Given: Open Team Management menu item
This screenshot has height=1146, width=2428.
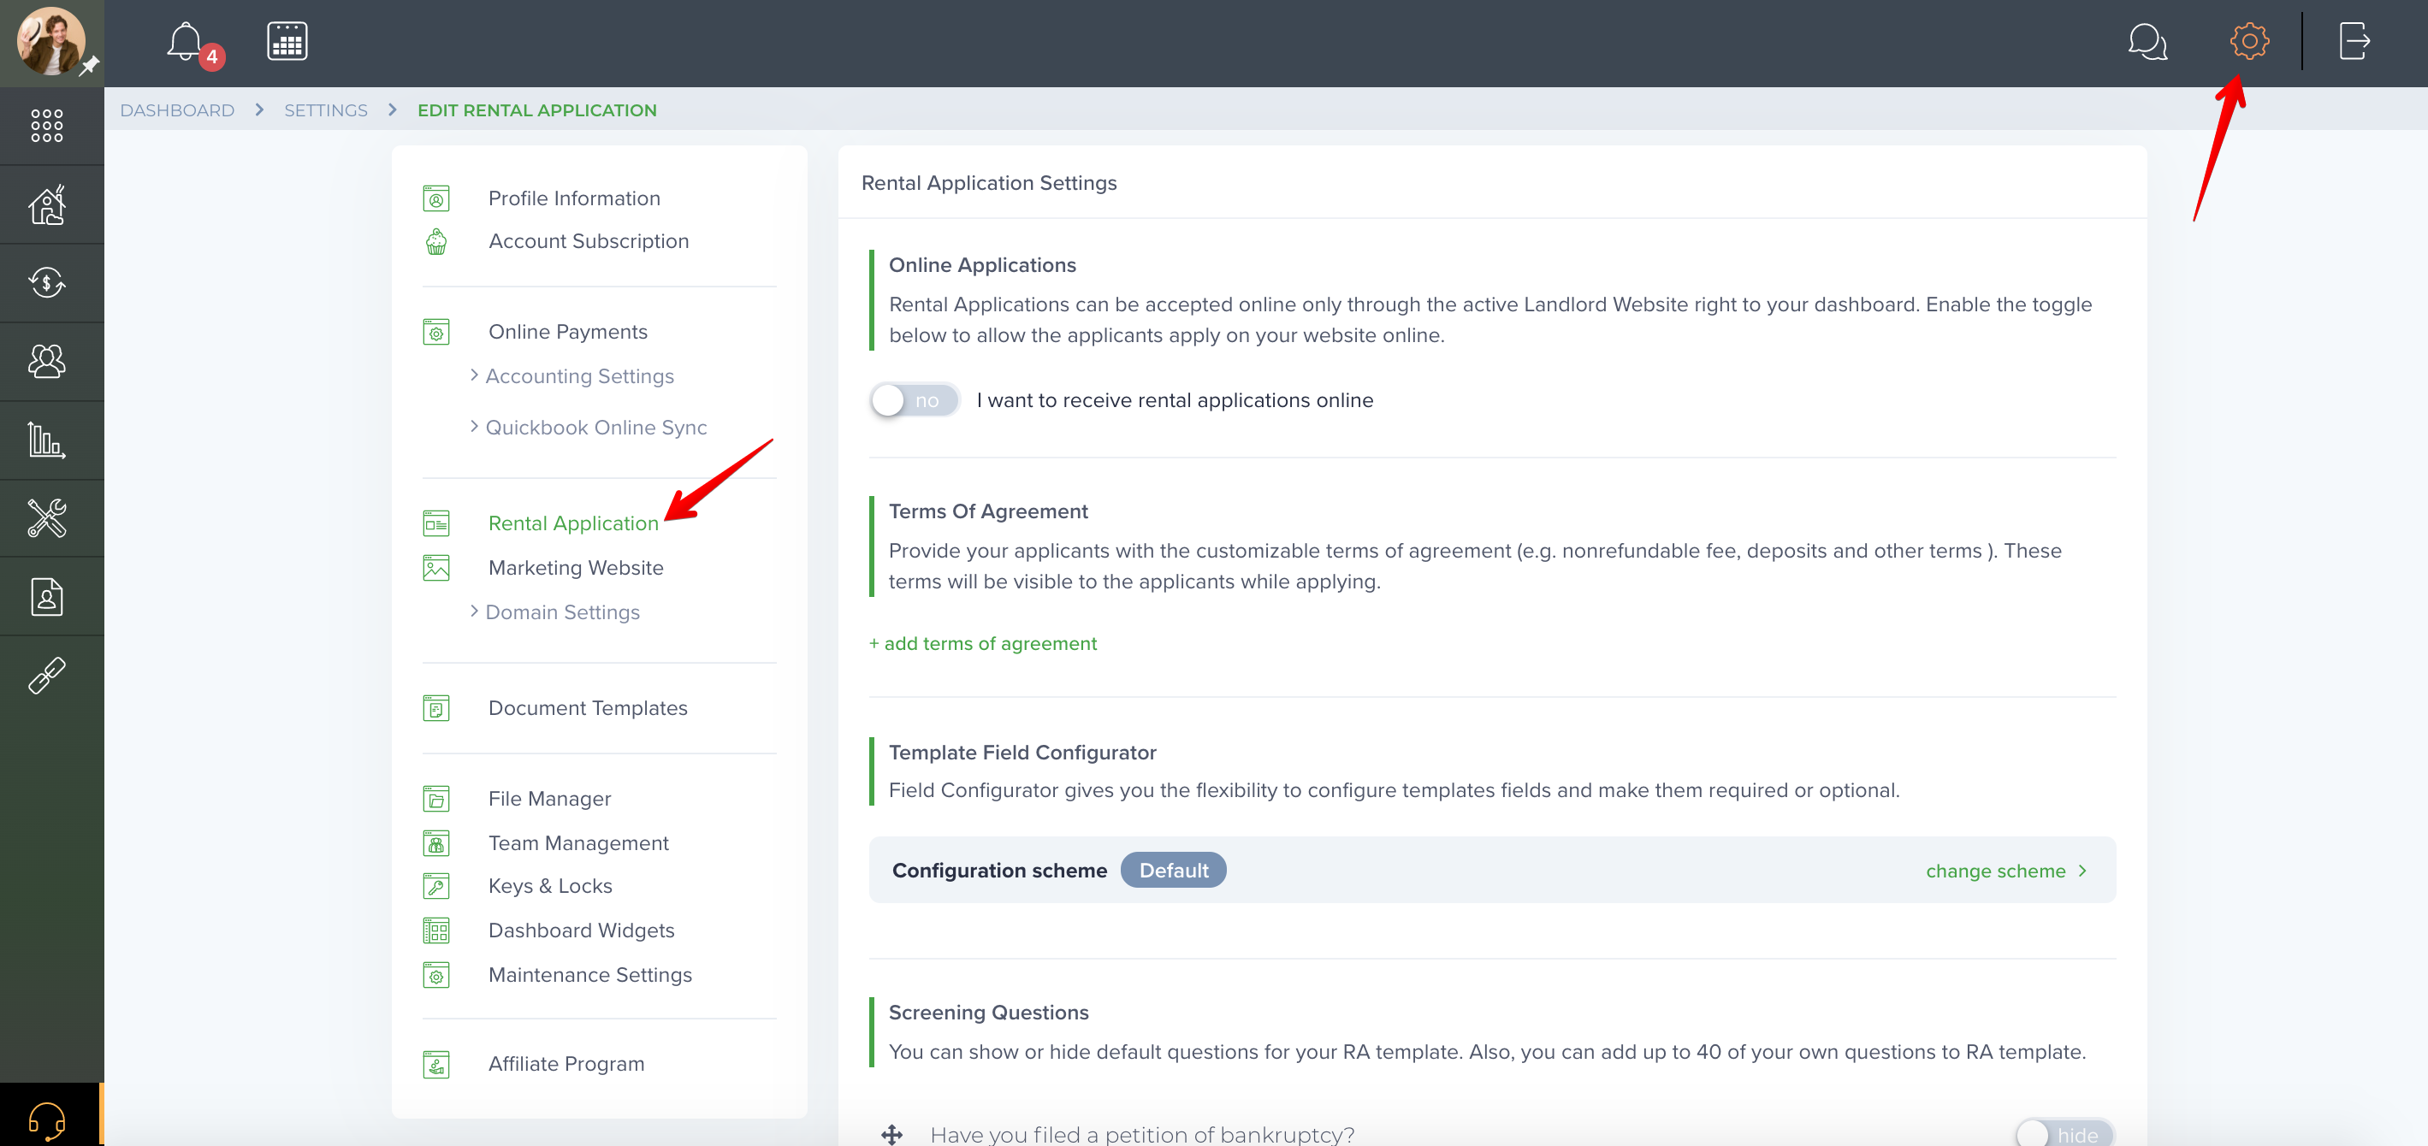Looking at the screenshot, I should pos(578,842).
